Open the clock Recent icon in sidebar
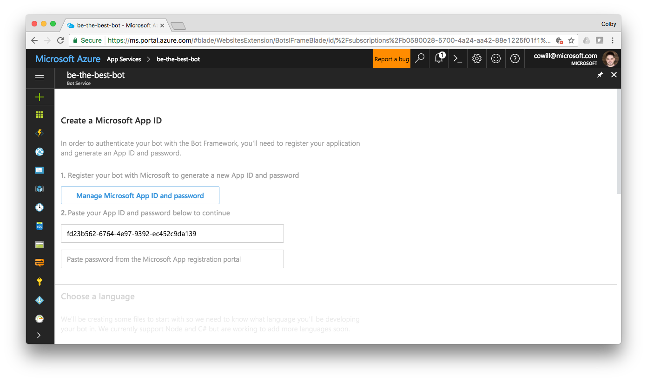647x381 pixels. 40,207
